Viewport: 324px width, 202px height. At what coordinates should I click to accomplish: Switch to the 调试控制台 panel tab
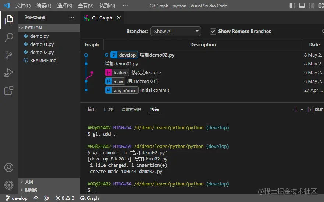[x=131, y=109]
